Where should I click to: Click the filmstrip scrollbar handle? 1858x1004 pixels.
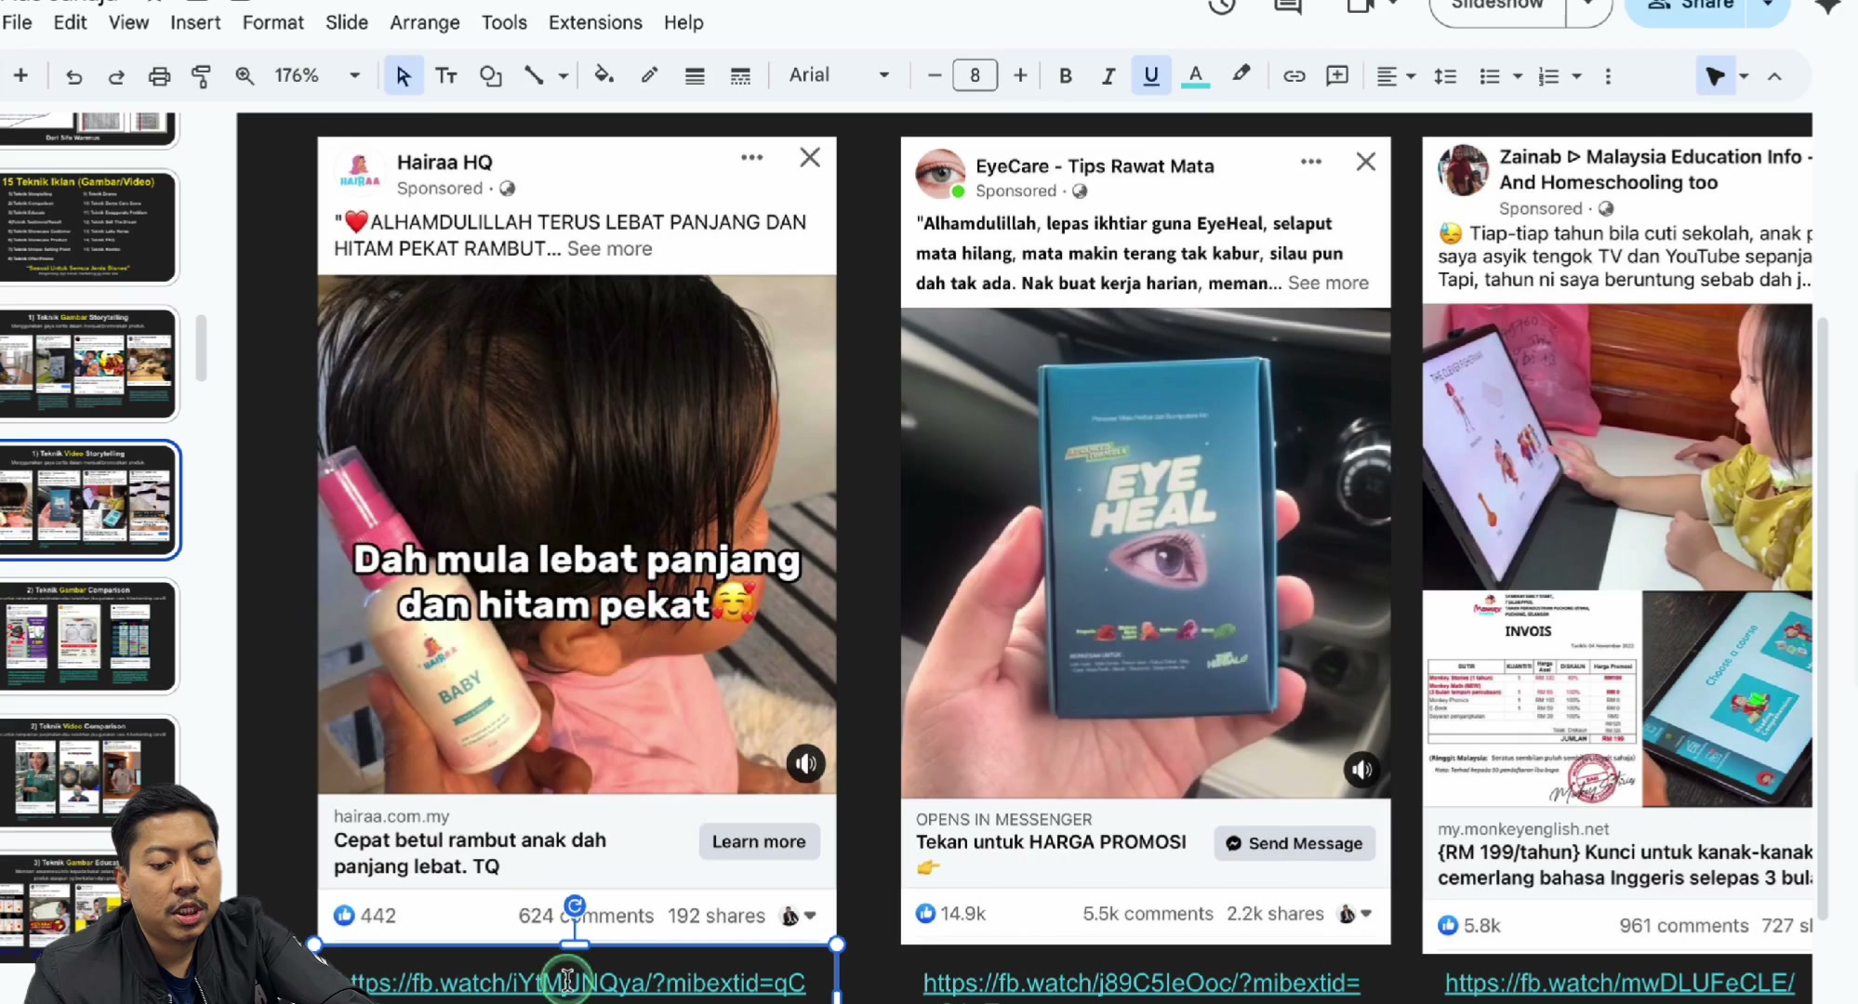pyautogui.click(x=201, y=348)
